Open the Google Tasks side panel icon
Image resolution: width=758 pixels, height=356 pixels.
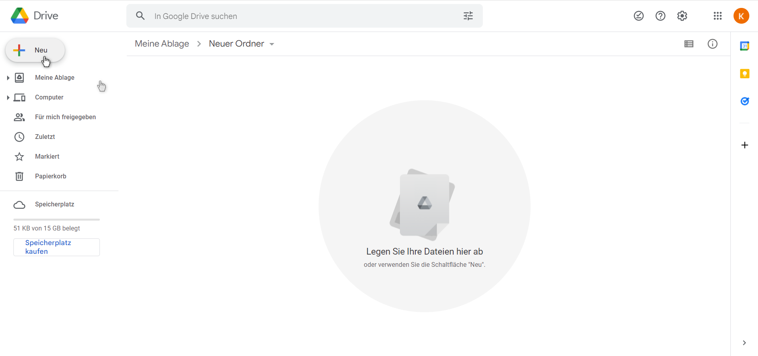pos(745,101)
